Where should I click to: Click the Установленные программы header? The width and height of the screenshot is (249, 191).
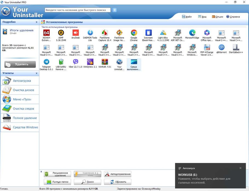(x=64, y=22)
